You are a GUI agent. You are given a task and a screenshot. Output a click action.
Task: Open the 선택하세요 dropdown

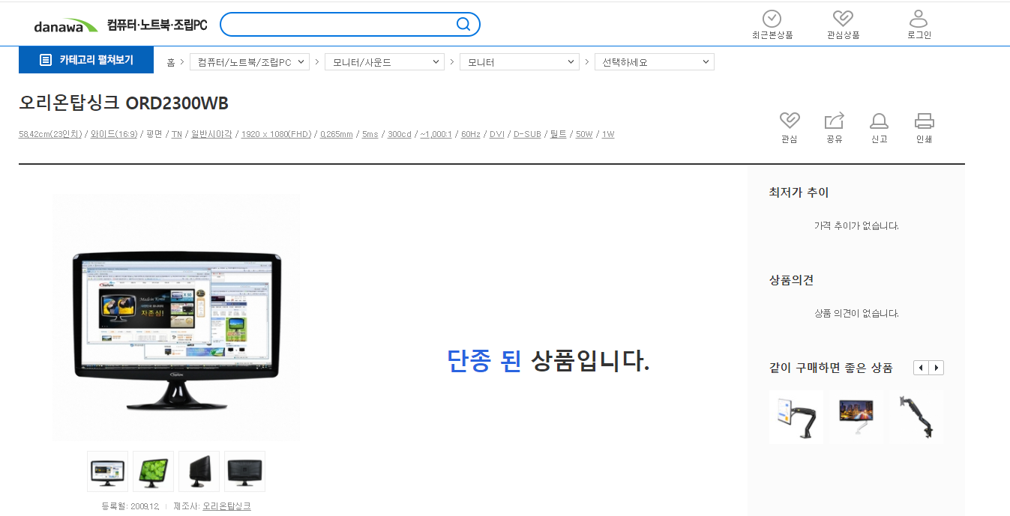(655, 62)
